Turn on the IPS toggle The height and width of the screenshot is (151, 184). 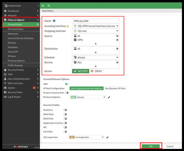pos(65,127)
